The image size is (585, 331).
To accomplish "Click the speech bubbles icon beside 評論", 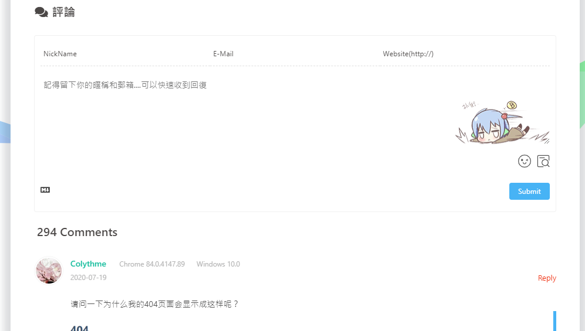I will pyautogui.click(x=41, y=12).
